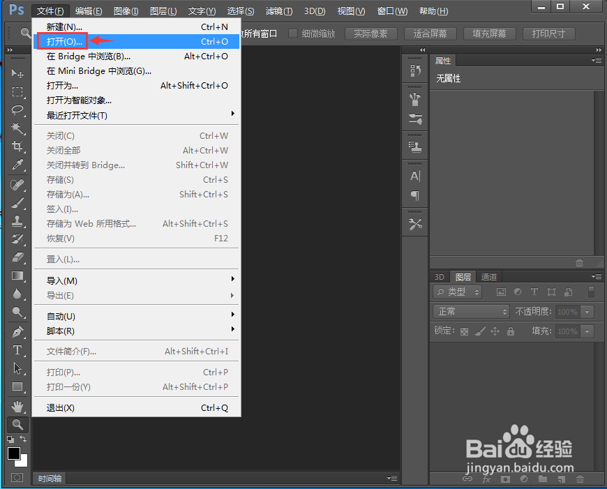This screenshot has width=607, height=489.
Task: Expand 自动(U) submenu
Action: pyautogui.click(x=136, y=316)
